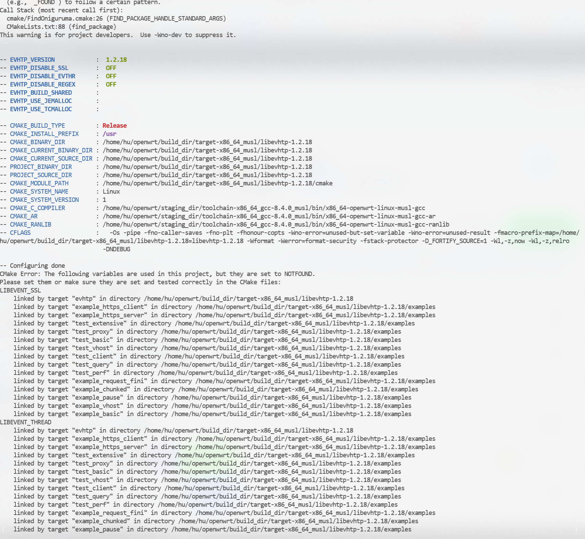Viewport: 585px width, 539px height.
Task: Click the EVHTP_DISABLE_REGEX variable name
Action: pos(43,84)
